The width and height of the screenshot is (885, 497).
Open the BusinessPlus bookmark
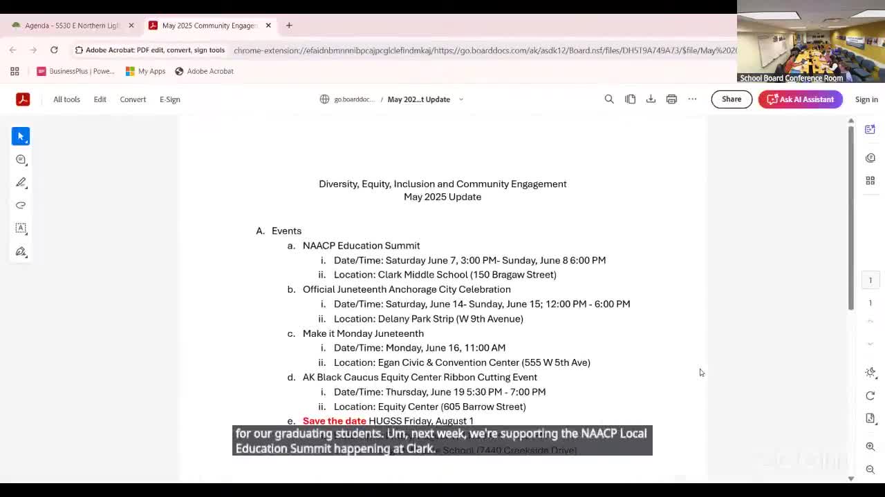point(76,71)
